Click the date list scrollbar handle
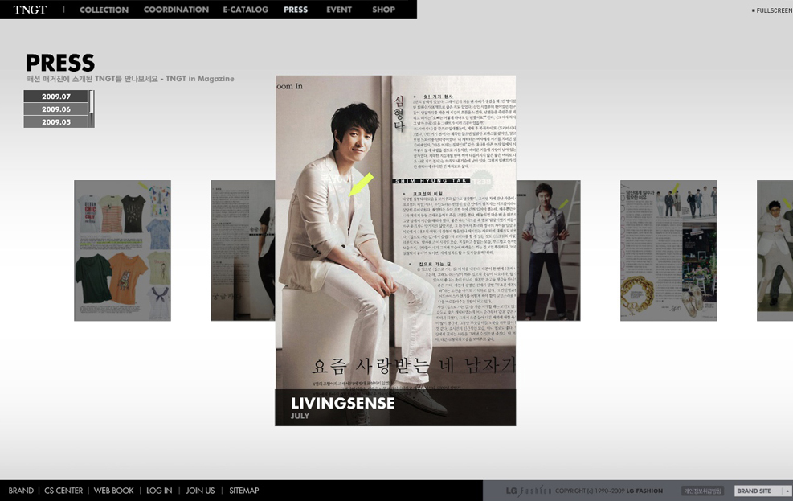Viewport: 793px width, 501px height. (x=92, y=103)
